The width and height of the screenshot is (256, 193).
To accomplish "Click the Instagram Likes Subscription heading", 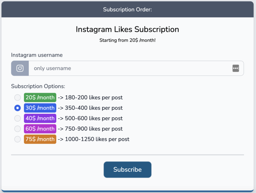I will [127, 29].
